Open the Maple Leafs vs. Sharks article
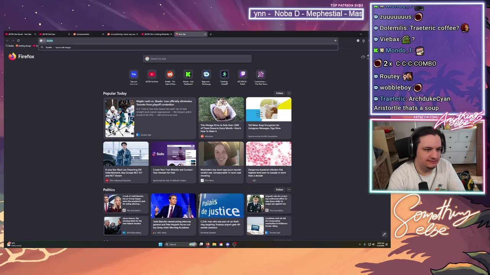The height and width of the screenshot is (275, 490). pos(149,118)
